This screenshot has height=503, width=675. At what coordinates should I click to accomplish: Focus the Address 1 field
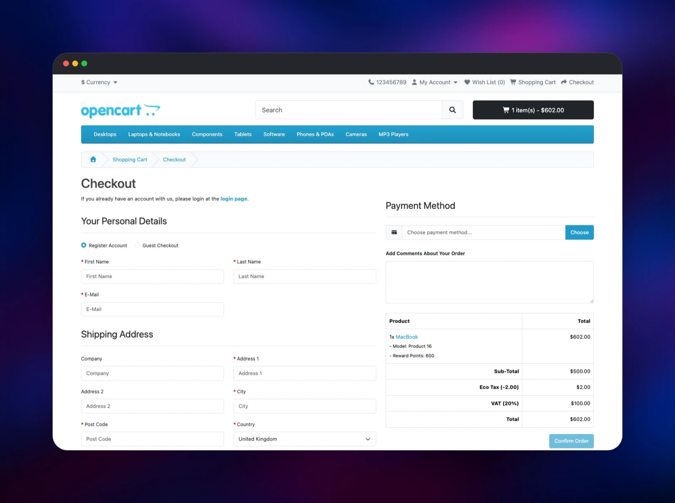tap(305, 373)
